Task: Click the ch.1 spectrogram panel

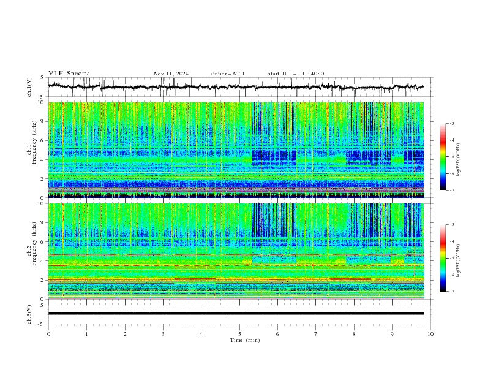Action: (236, 150)
